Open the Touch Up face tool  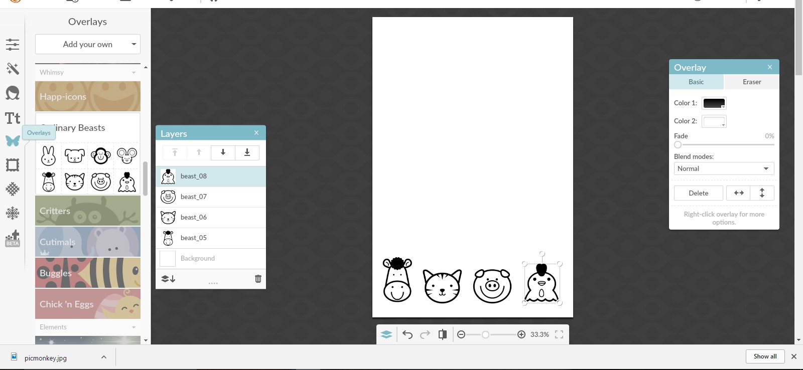(x=13, y=93)
